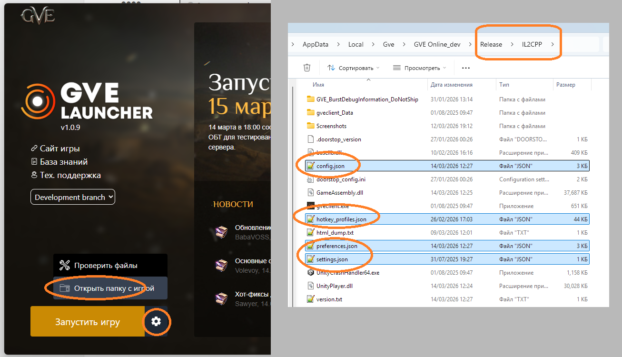Select the file name version.txt
Image resolution: width=622 pixels, height=357 pixels.
pyautogui.click(x=329, y=299)
